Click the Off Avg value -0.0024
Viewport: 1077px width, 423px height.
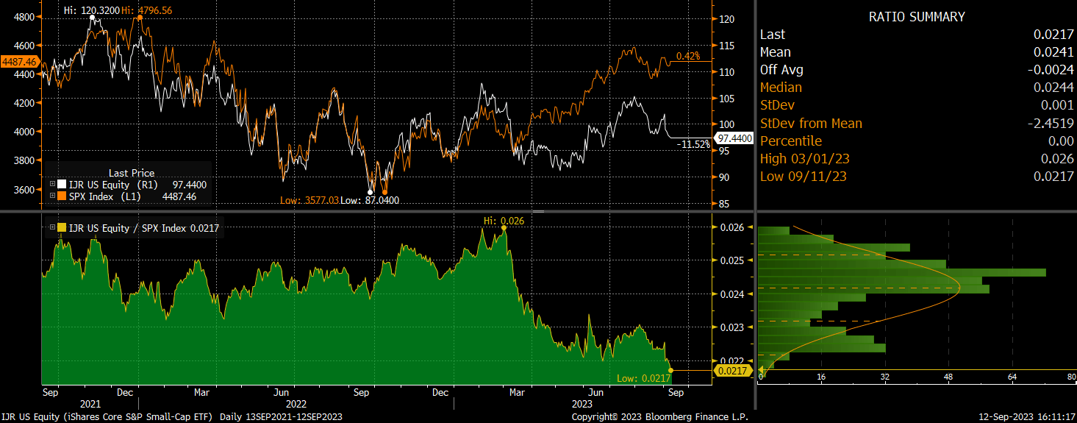coord(1051,70)
